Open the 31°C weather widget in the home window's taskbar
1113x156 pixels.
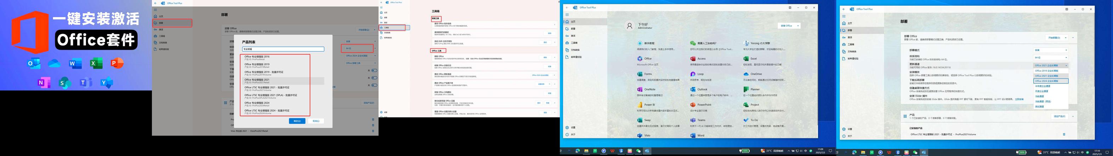click(772, 151)
